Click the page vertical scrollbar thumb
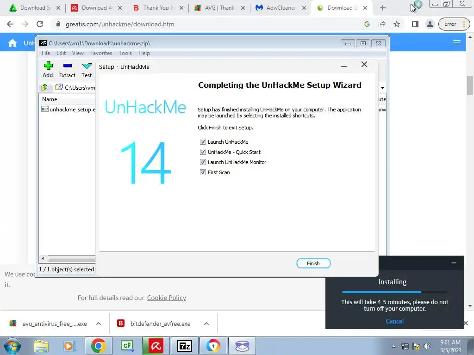 (x=470, y=85)
